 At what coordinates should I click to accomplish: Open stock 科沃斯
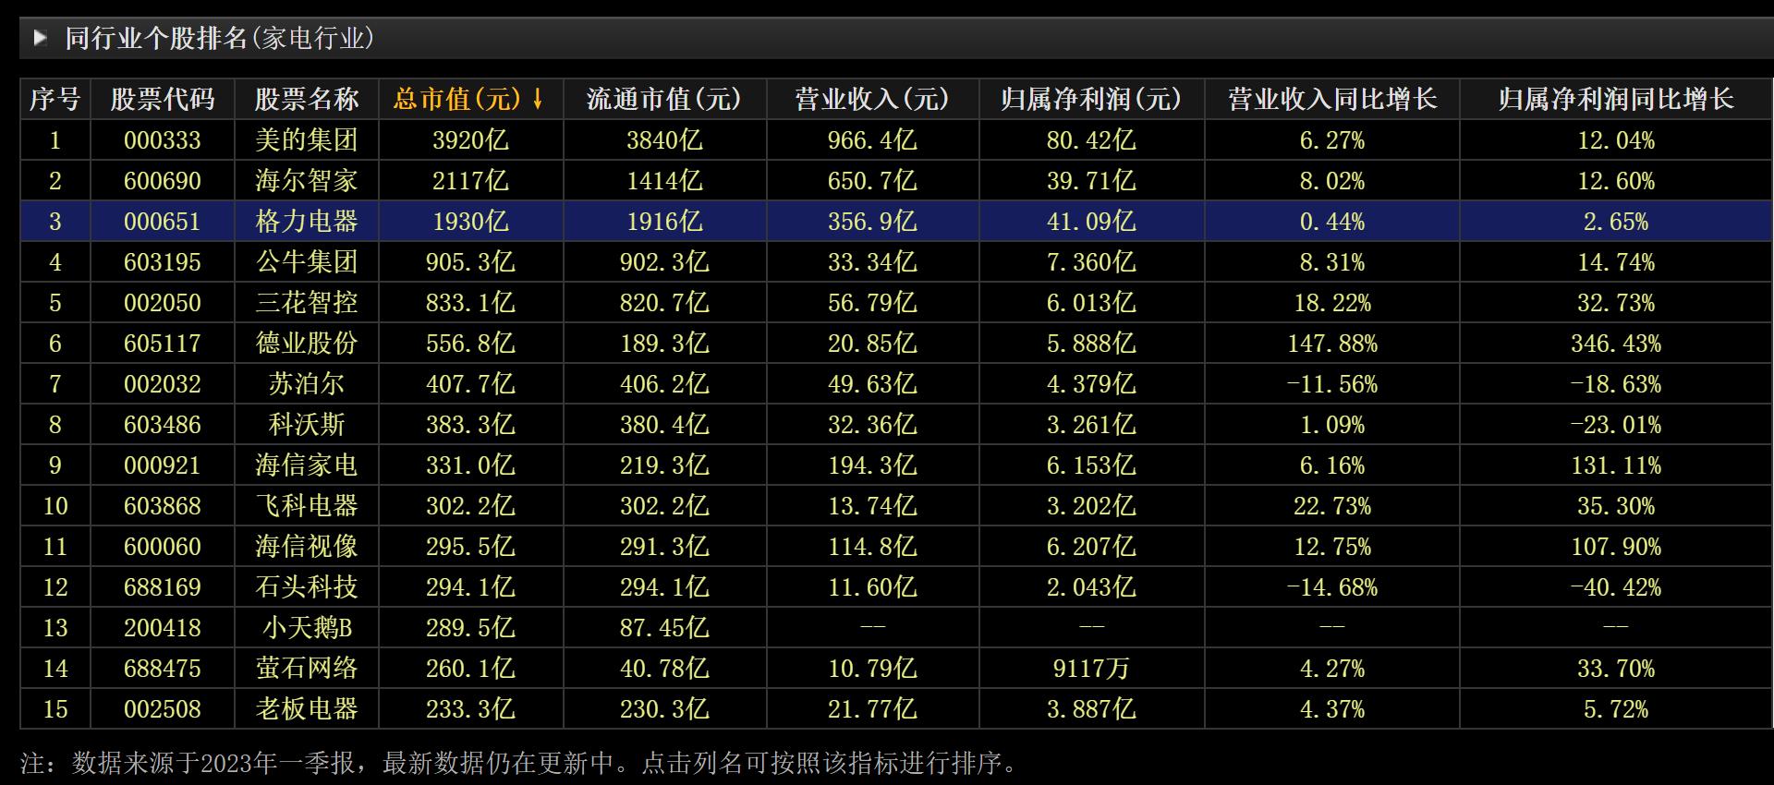pos(307,425)
